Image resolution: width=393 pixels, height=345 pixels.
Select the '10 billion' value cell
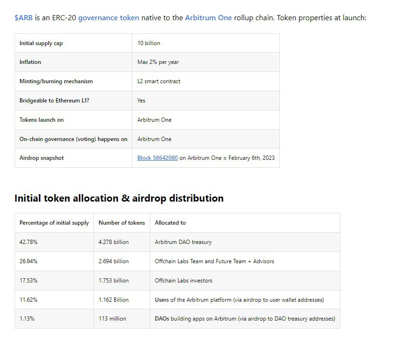point(206,43)
